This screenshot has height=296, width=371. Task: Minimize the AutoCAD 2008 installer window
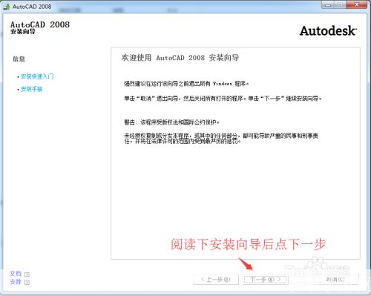(328, 4)
